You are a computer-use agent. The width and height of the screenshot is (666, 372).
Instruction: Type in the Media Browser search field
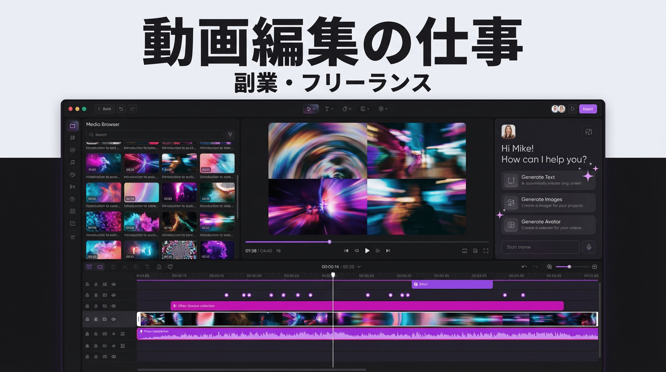[155, 134]
